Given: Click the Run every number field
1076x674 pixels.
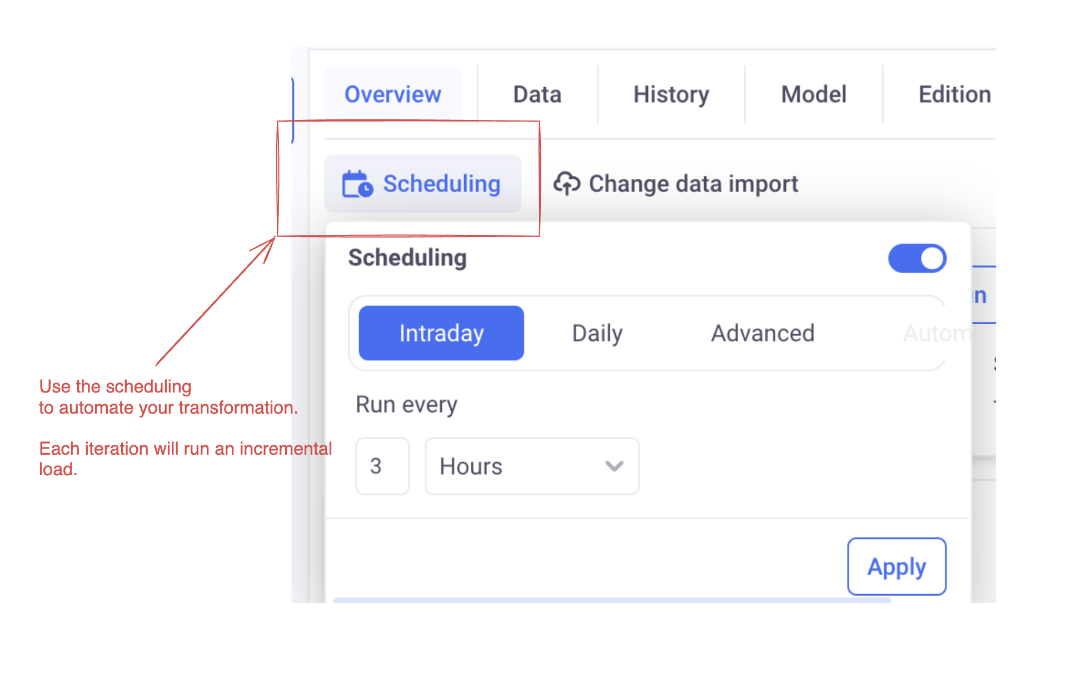Looking at the screenshot, I should (x=382, y=466).
